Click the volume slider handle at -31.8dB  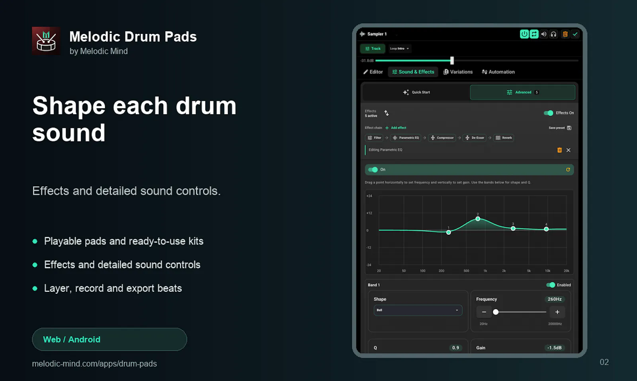(452, 61)
